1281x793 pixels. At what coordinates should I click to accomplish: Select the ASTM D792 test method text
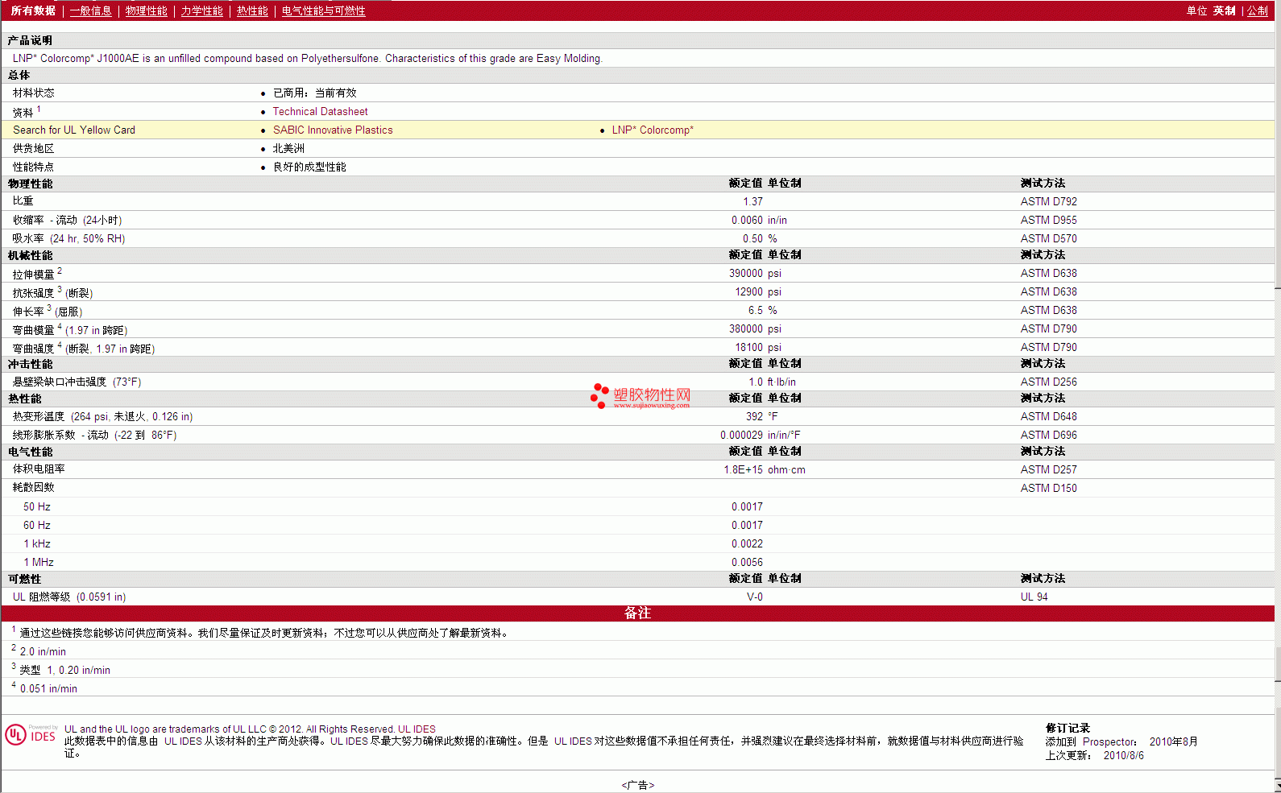click(1049, 202)
